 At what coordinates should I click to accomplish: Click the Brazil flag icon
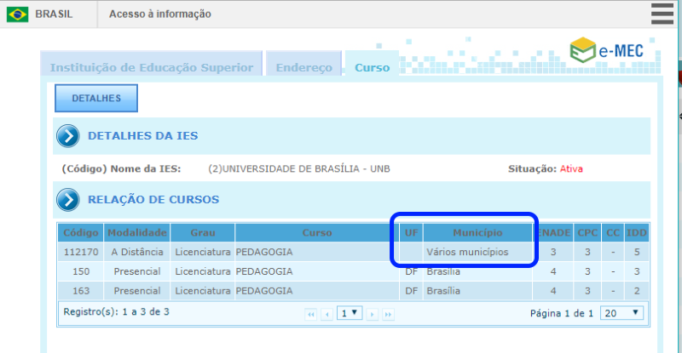click(17, 14)
